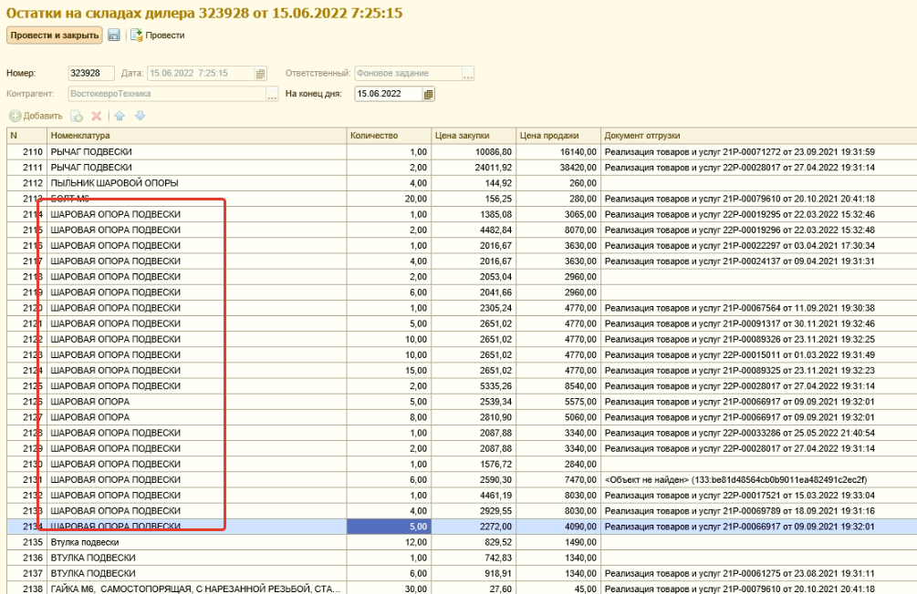The image size is (917, 594).
Task: Click the copy row icon
Action: [x=77, y=116]
